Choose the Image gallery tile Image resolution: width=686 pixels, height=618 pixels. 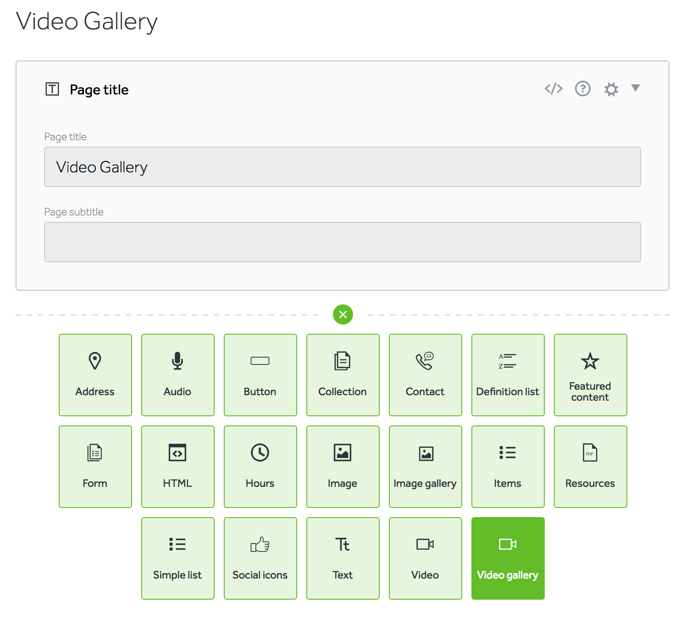[426, 467]
